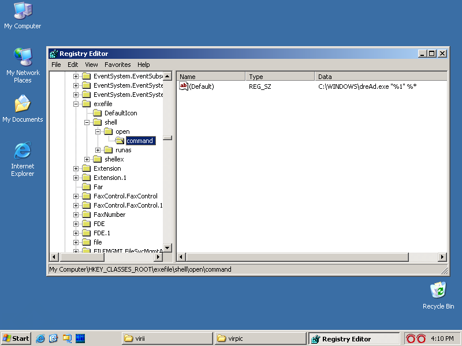This screenshot has width=462, height=346.
Task: Click the registry path in status bar
Action: point(140,269)
